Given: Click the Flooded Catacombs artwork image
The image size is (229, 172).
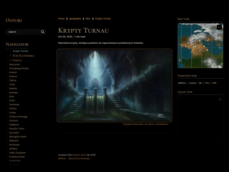Looking at the screenshot, I should coord(114,85).
